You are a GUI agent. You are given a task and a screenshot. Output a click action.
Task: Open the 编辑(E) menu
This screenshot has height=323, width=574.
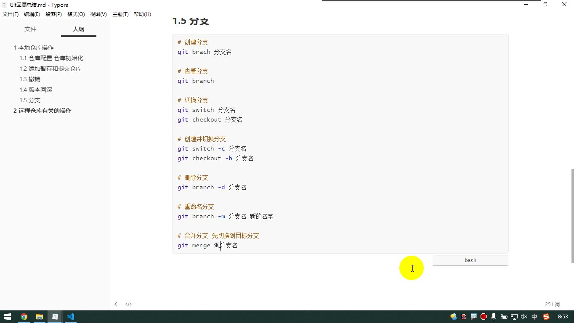click(x=32, y=14)
